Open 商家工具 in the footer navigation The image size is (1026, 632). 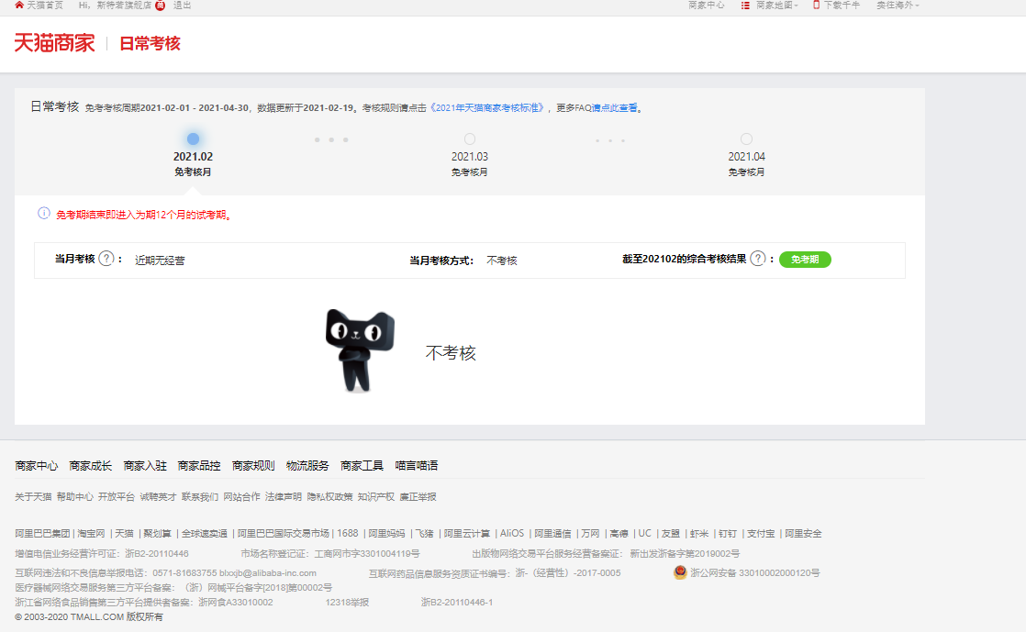(x=362, y=466)
